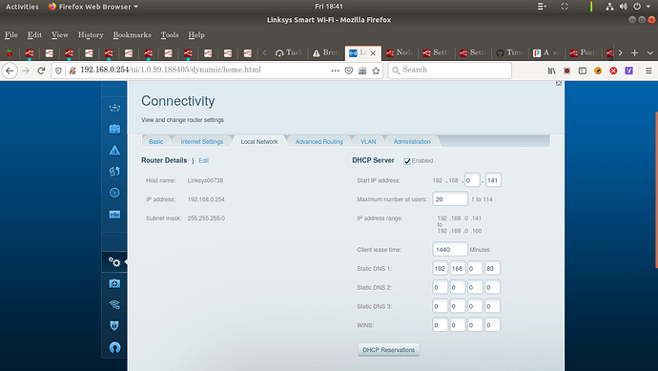The image size is (658, 371).
Task: Open the system status menu power icon
Action: [637, 7]
